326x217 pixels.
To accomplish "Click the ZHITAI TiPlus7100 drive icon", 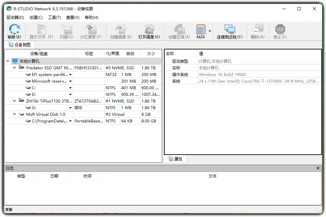I will [22, 101].
